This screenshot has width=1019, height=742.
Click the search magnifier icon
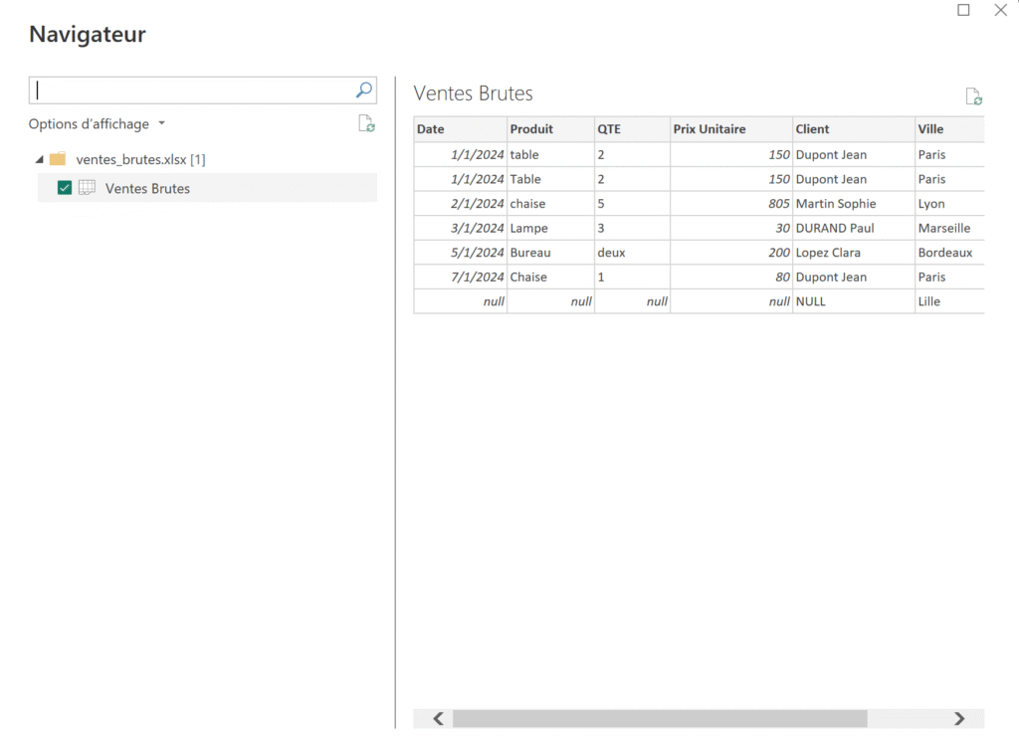click(364, 91)
